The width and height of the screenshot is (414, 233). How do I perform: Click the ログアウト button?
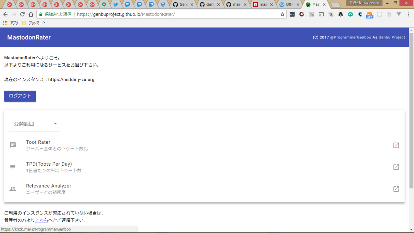coord(20,96)
